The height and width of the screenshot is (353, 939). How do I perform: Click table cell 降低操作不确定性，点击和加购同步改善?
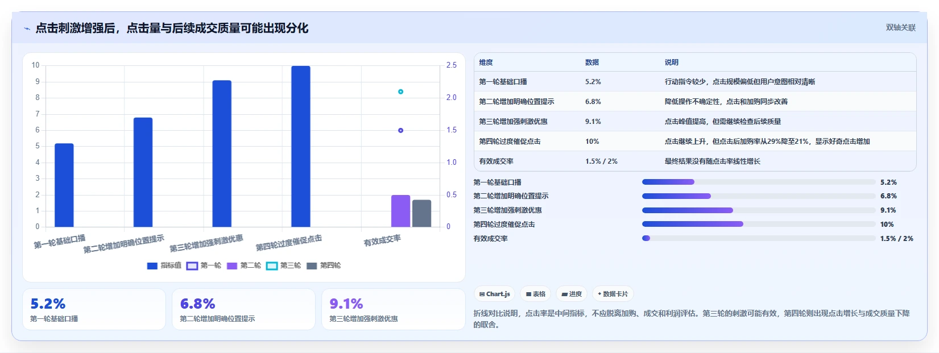click(726, 102)
